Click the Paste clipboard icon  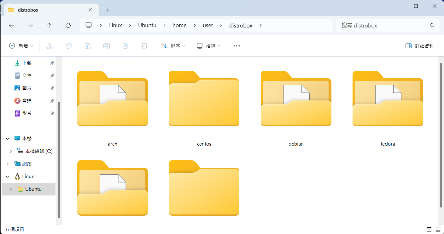point(88,46)
